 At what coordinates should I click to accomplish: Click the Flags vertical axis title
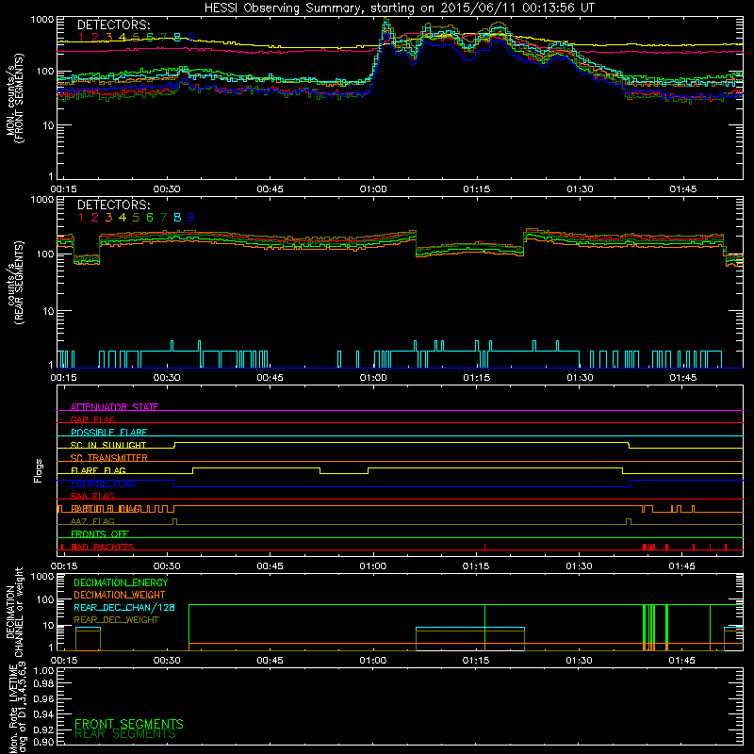tap(38, 470)
